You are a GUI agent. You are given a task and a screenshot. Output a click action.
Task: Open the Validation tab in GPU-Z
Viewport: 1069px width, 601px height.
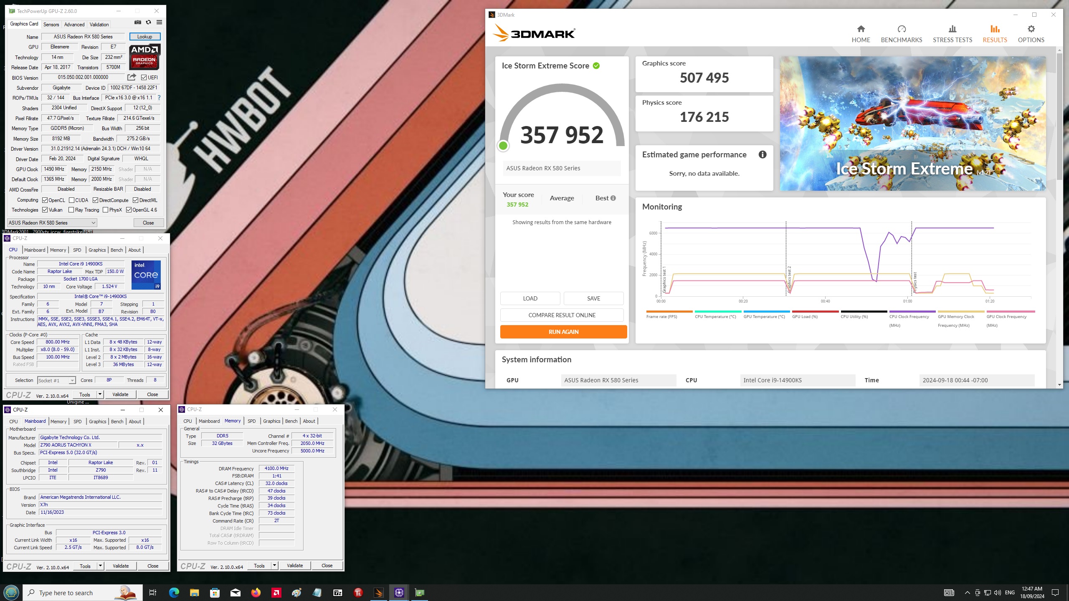click(99, 24)
